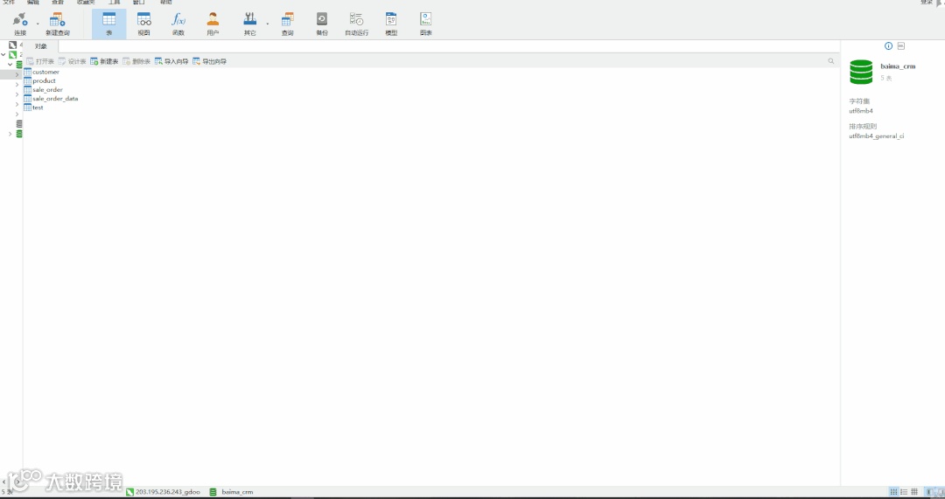This screenshot has height=499, width=945.
Task: Select the 表 (Table) toolbar icon
Action: tap(109, 24)
